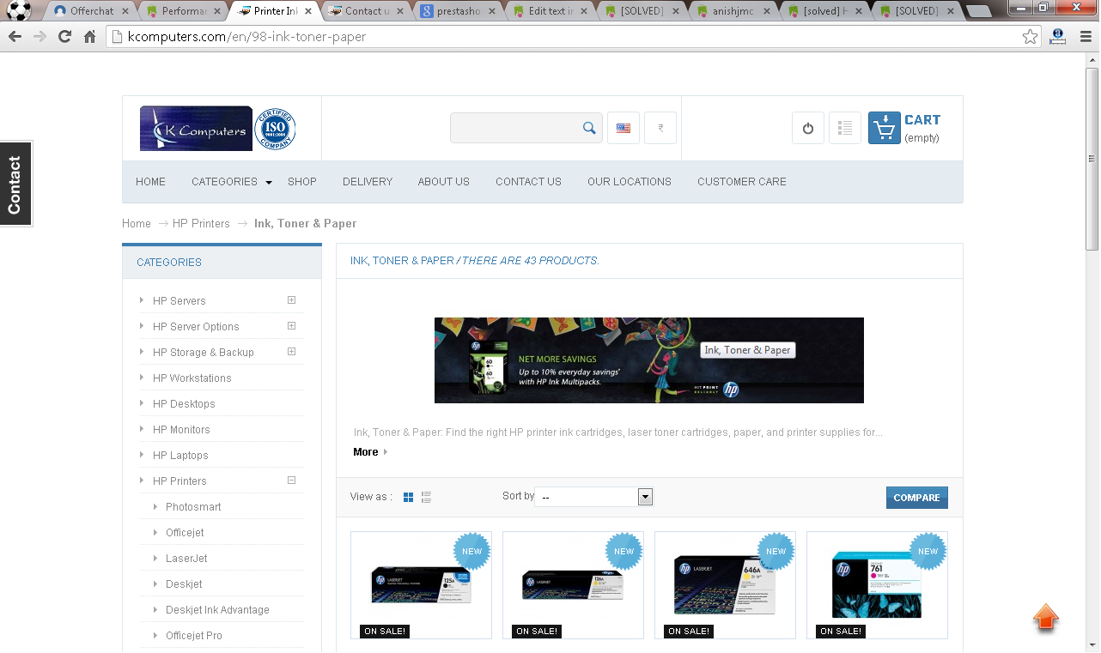Viewport: 1101px width, 653px height.
Task: Open the 646A toner product thumbnail
Action: coord(725,585)
